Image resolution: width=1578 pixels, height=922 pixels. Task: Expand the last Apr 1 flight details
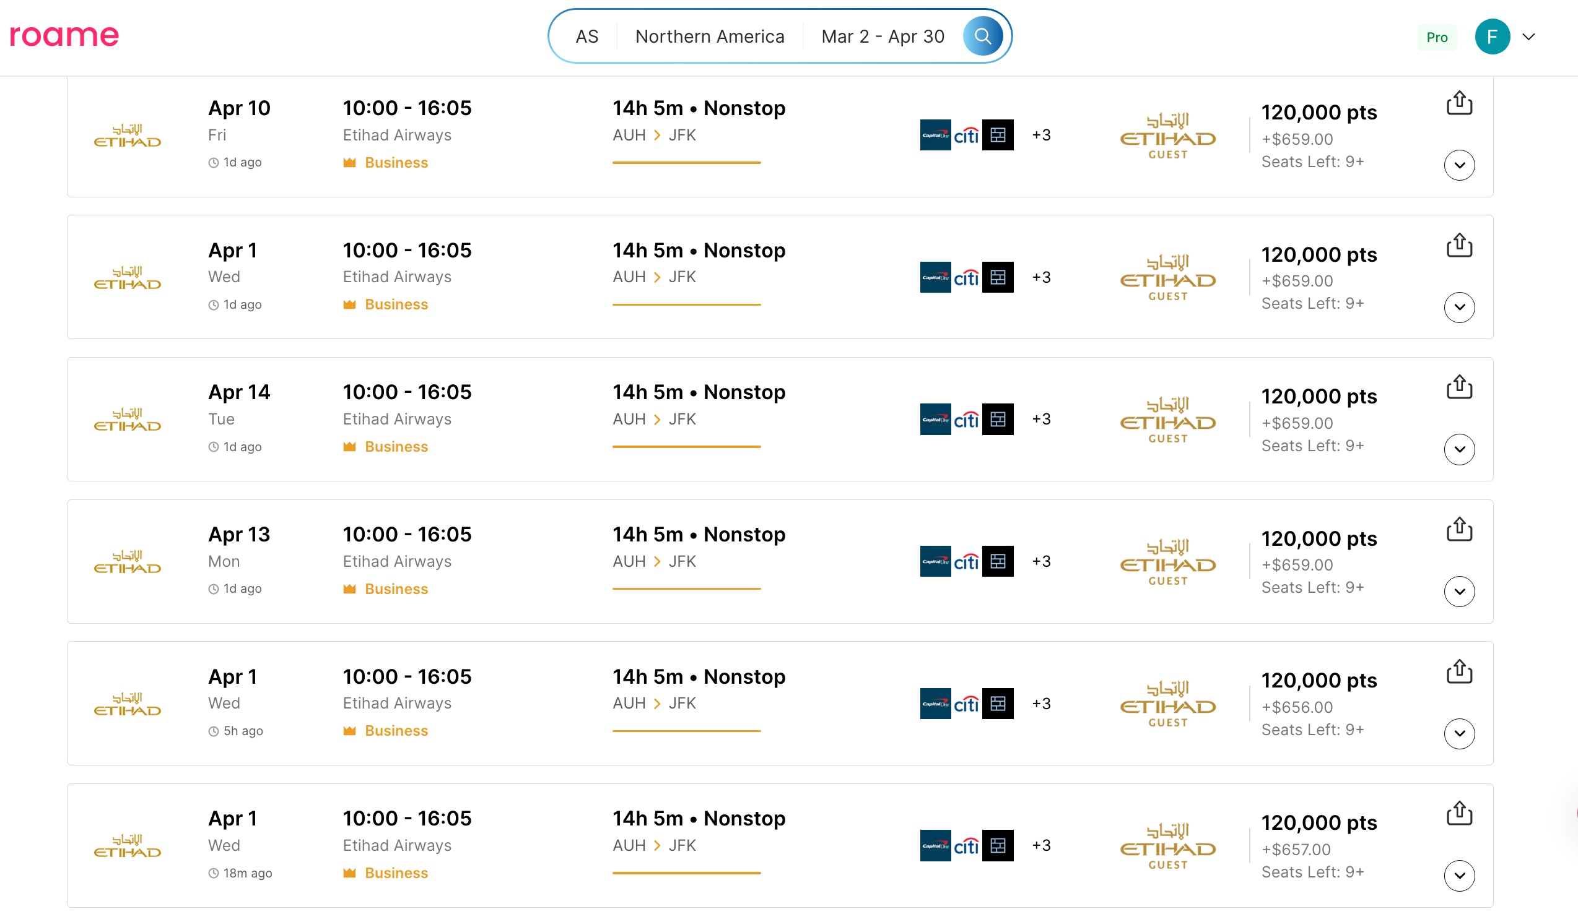[1460, 876]
